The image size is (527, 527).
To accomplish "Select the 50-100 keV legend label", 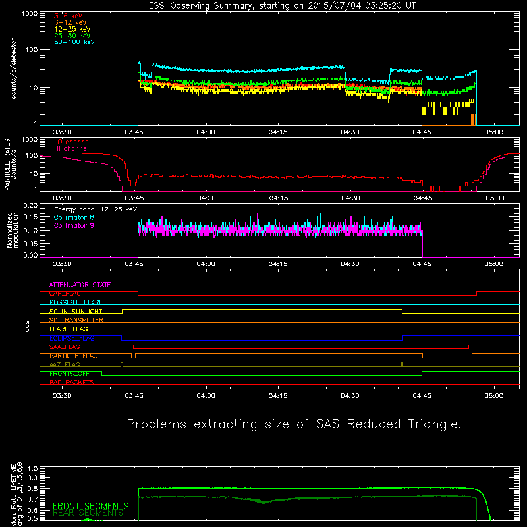I will (74, 42).
